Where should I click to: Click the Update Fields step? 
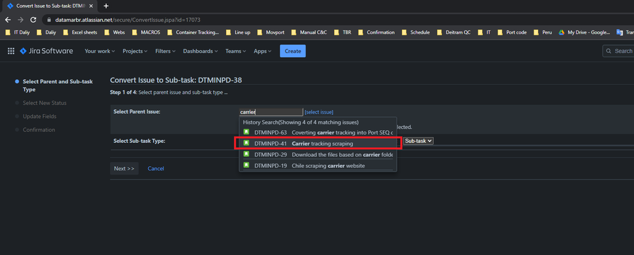pyautogui.click(x=39, y=116)
